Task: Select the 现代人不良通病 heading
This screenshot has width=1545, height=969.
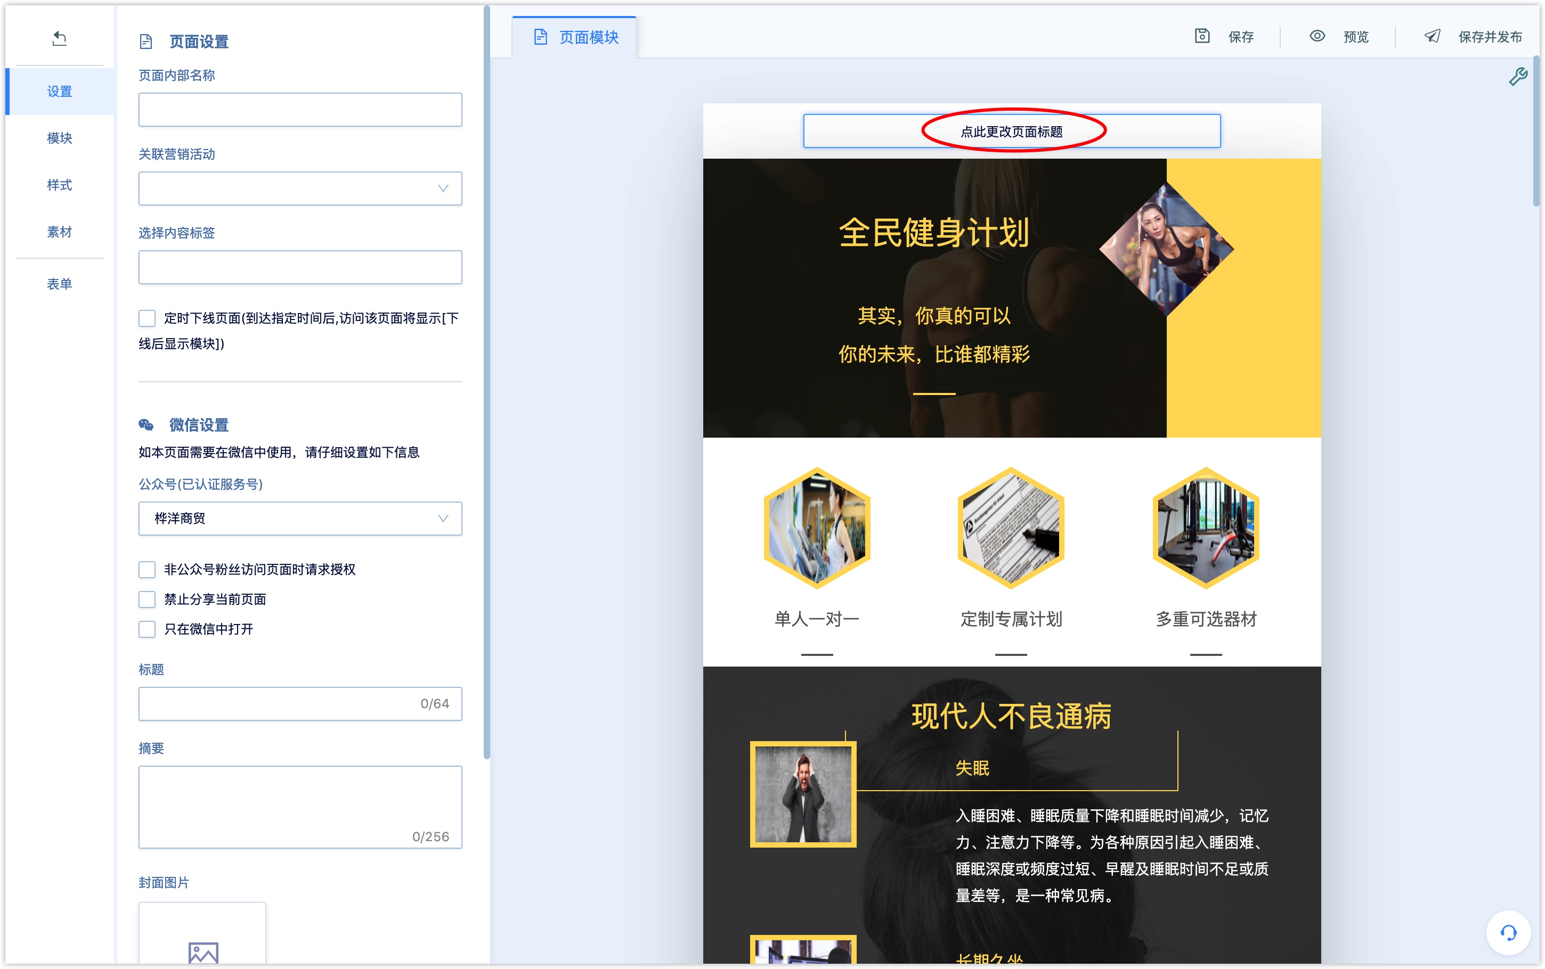Action: click(1012, 716)
